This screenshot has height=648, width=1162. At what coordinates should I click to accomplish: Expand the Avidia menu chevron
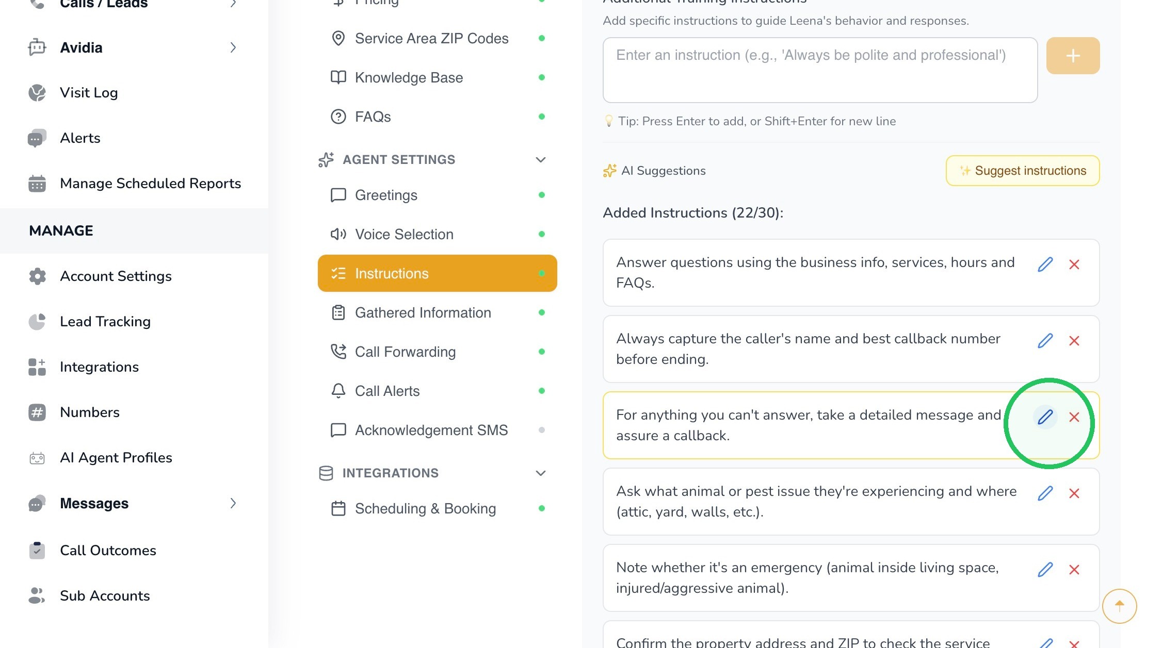coord(233,47)
